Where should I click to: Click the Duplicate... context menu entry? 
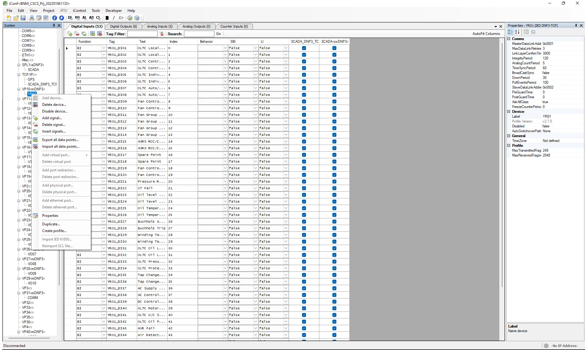pyautogui.click(x=51, y=224)
